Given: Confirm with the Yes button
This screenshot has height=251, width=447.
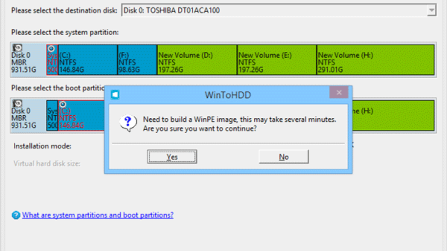Looking at the screenshot, I should (x=172, y=157).
